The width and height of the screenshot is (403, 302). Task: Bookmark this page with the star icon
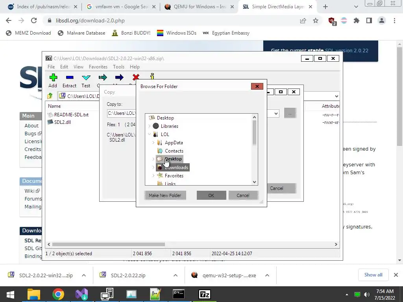point(316,20)
